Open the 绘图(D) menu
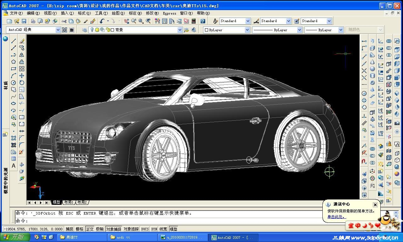403x242 pixels. click(118, 13)
